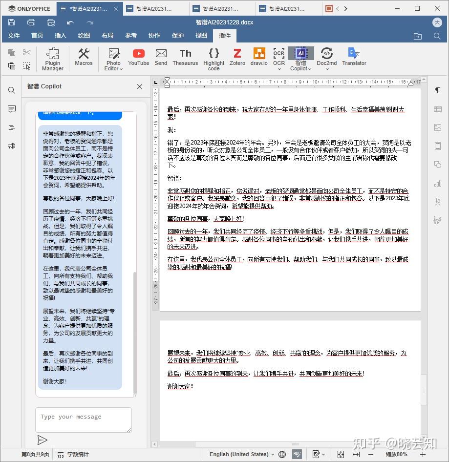Launch the YouTube plugin

[139, 57]
